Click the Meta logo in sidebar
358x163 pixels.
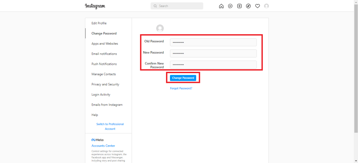98,140
